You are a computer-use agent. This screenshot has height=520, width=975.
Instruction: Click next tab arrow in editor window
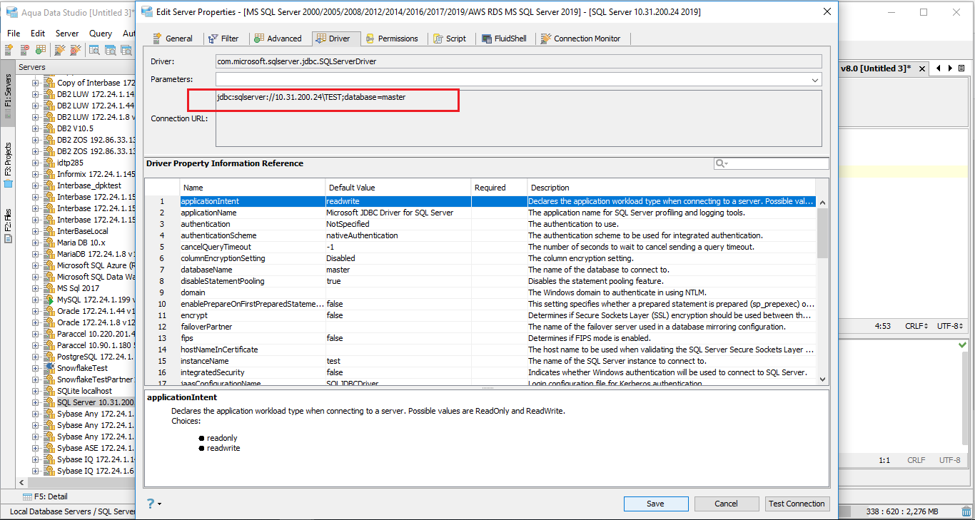[950, 68]
